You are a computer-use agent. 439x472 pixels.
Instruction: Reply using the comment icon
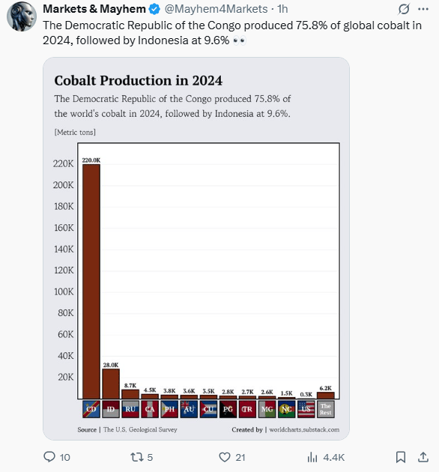click(49, 457)
